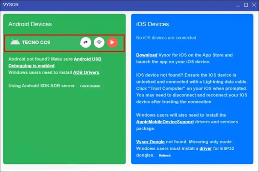This screenshot has width=259, height=172.
Task: Click the No iOS devices are connected text
Action: tap(166, 38)
